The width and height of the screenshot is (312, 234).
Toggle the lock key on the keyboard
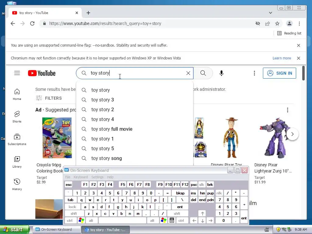click(73, 207)
